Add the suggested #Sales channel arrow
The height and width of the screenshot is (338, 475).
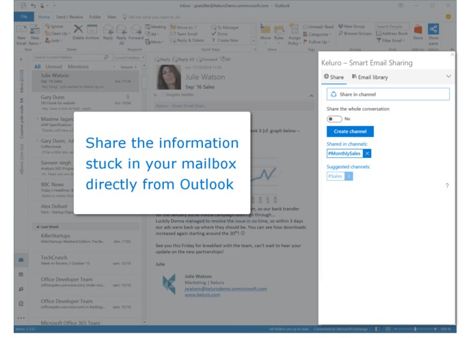[349, 176]
